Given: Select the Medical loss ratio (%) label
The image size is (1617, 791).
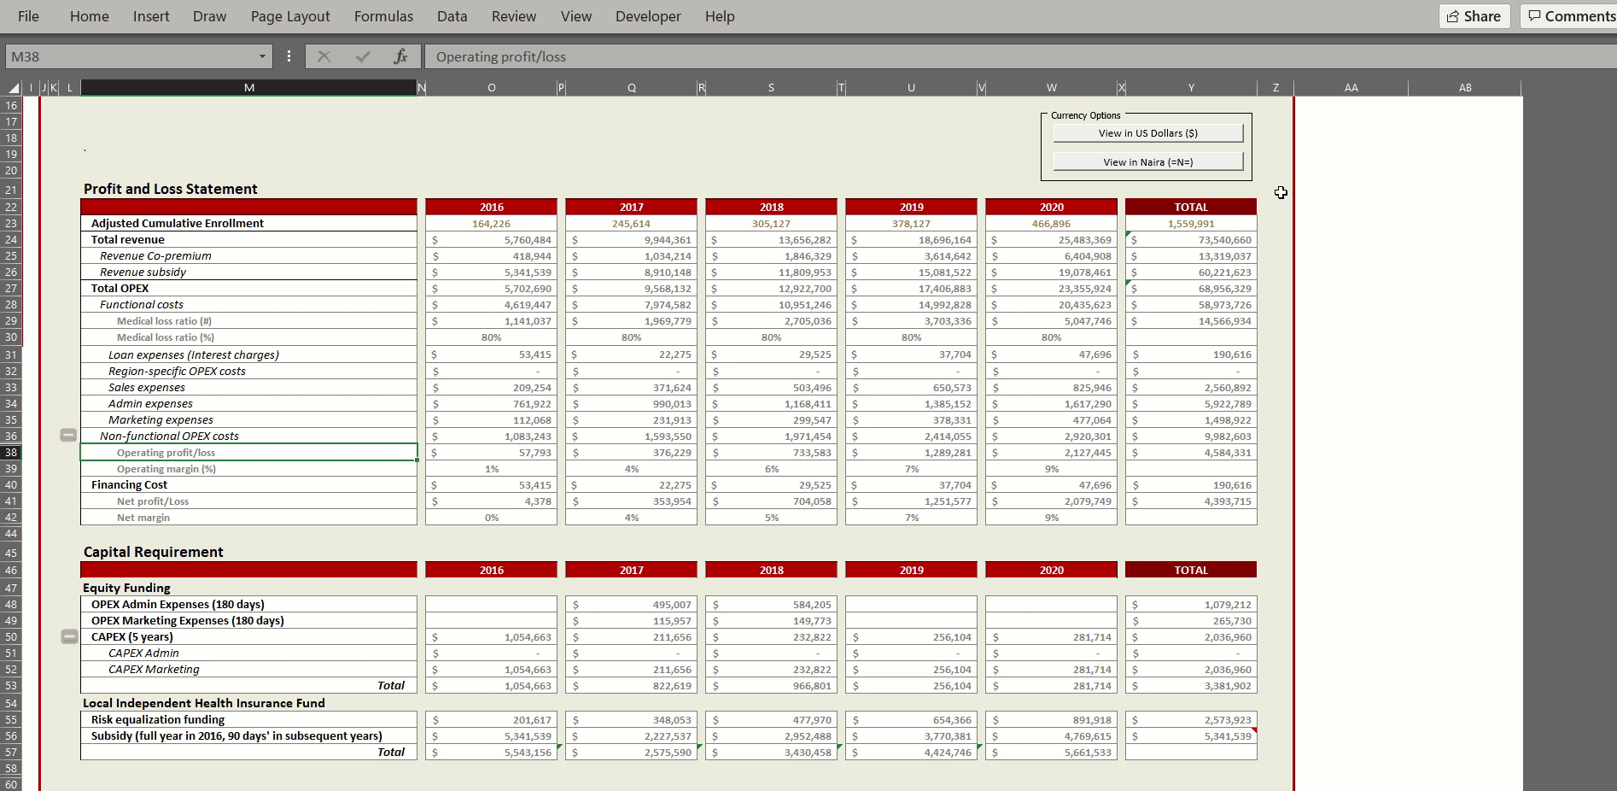Looking at the screenshot, I should pos(248,337).
